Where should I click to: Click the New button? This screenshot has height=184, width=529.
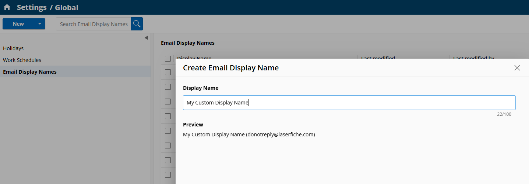tap(18, 24)
